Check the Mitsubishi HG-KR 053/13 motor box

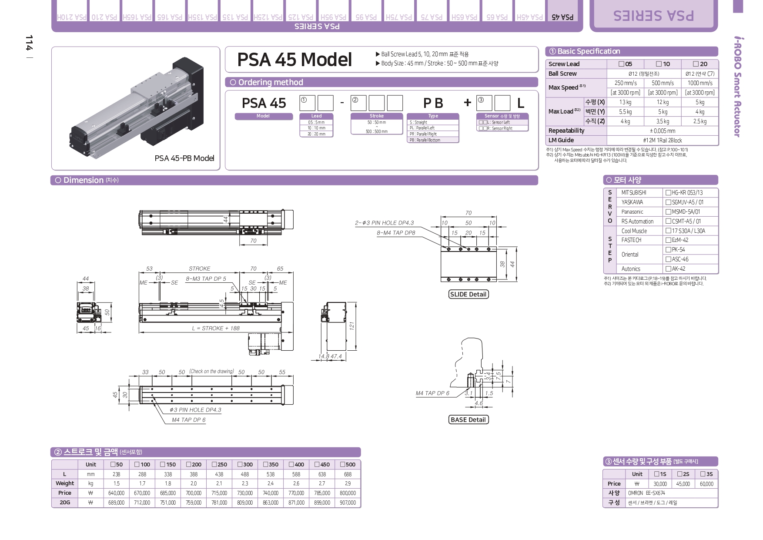[668, 193]
